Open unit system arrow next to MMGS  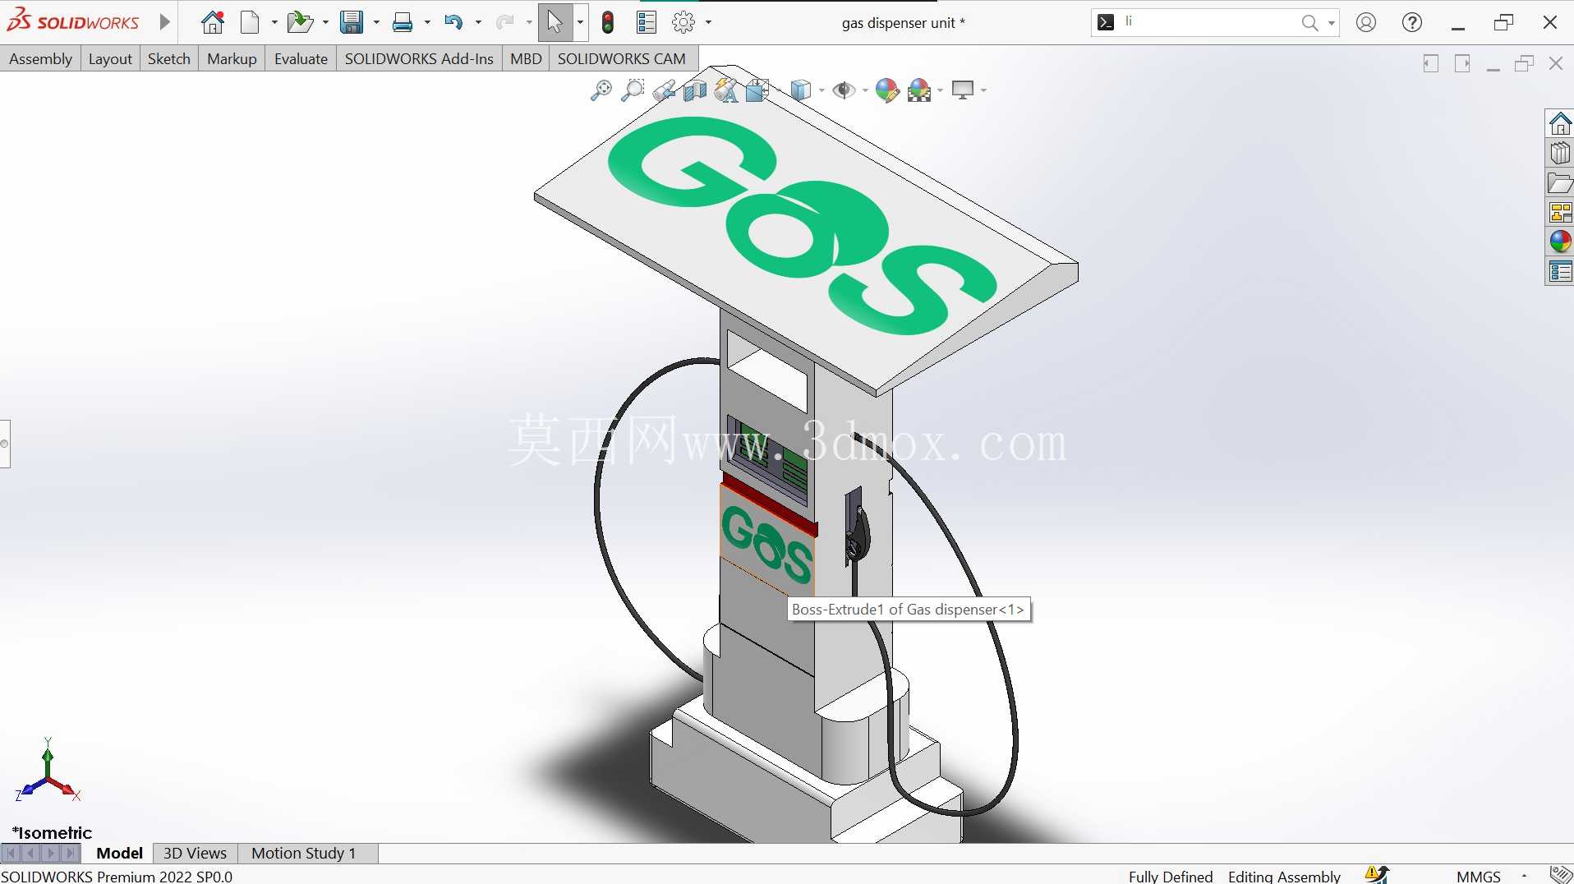1524,877
